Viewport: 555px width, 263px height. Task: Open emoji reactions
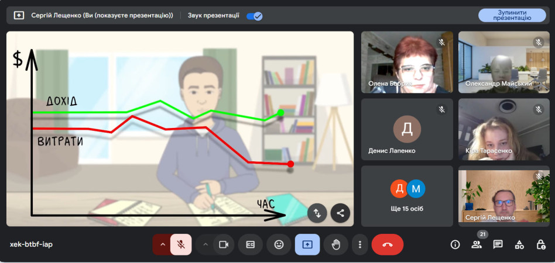coord(279,244)
